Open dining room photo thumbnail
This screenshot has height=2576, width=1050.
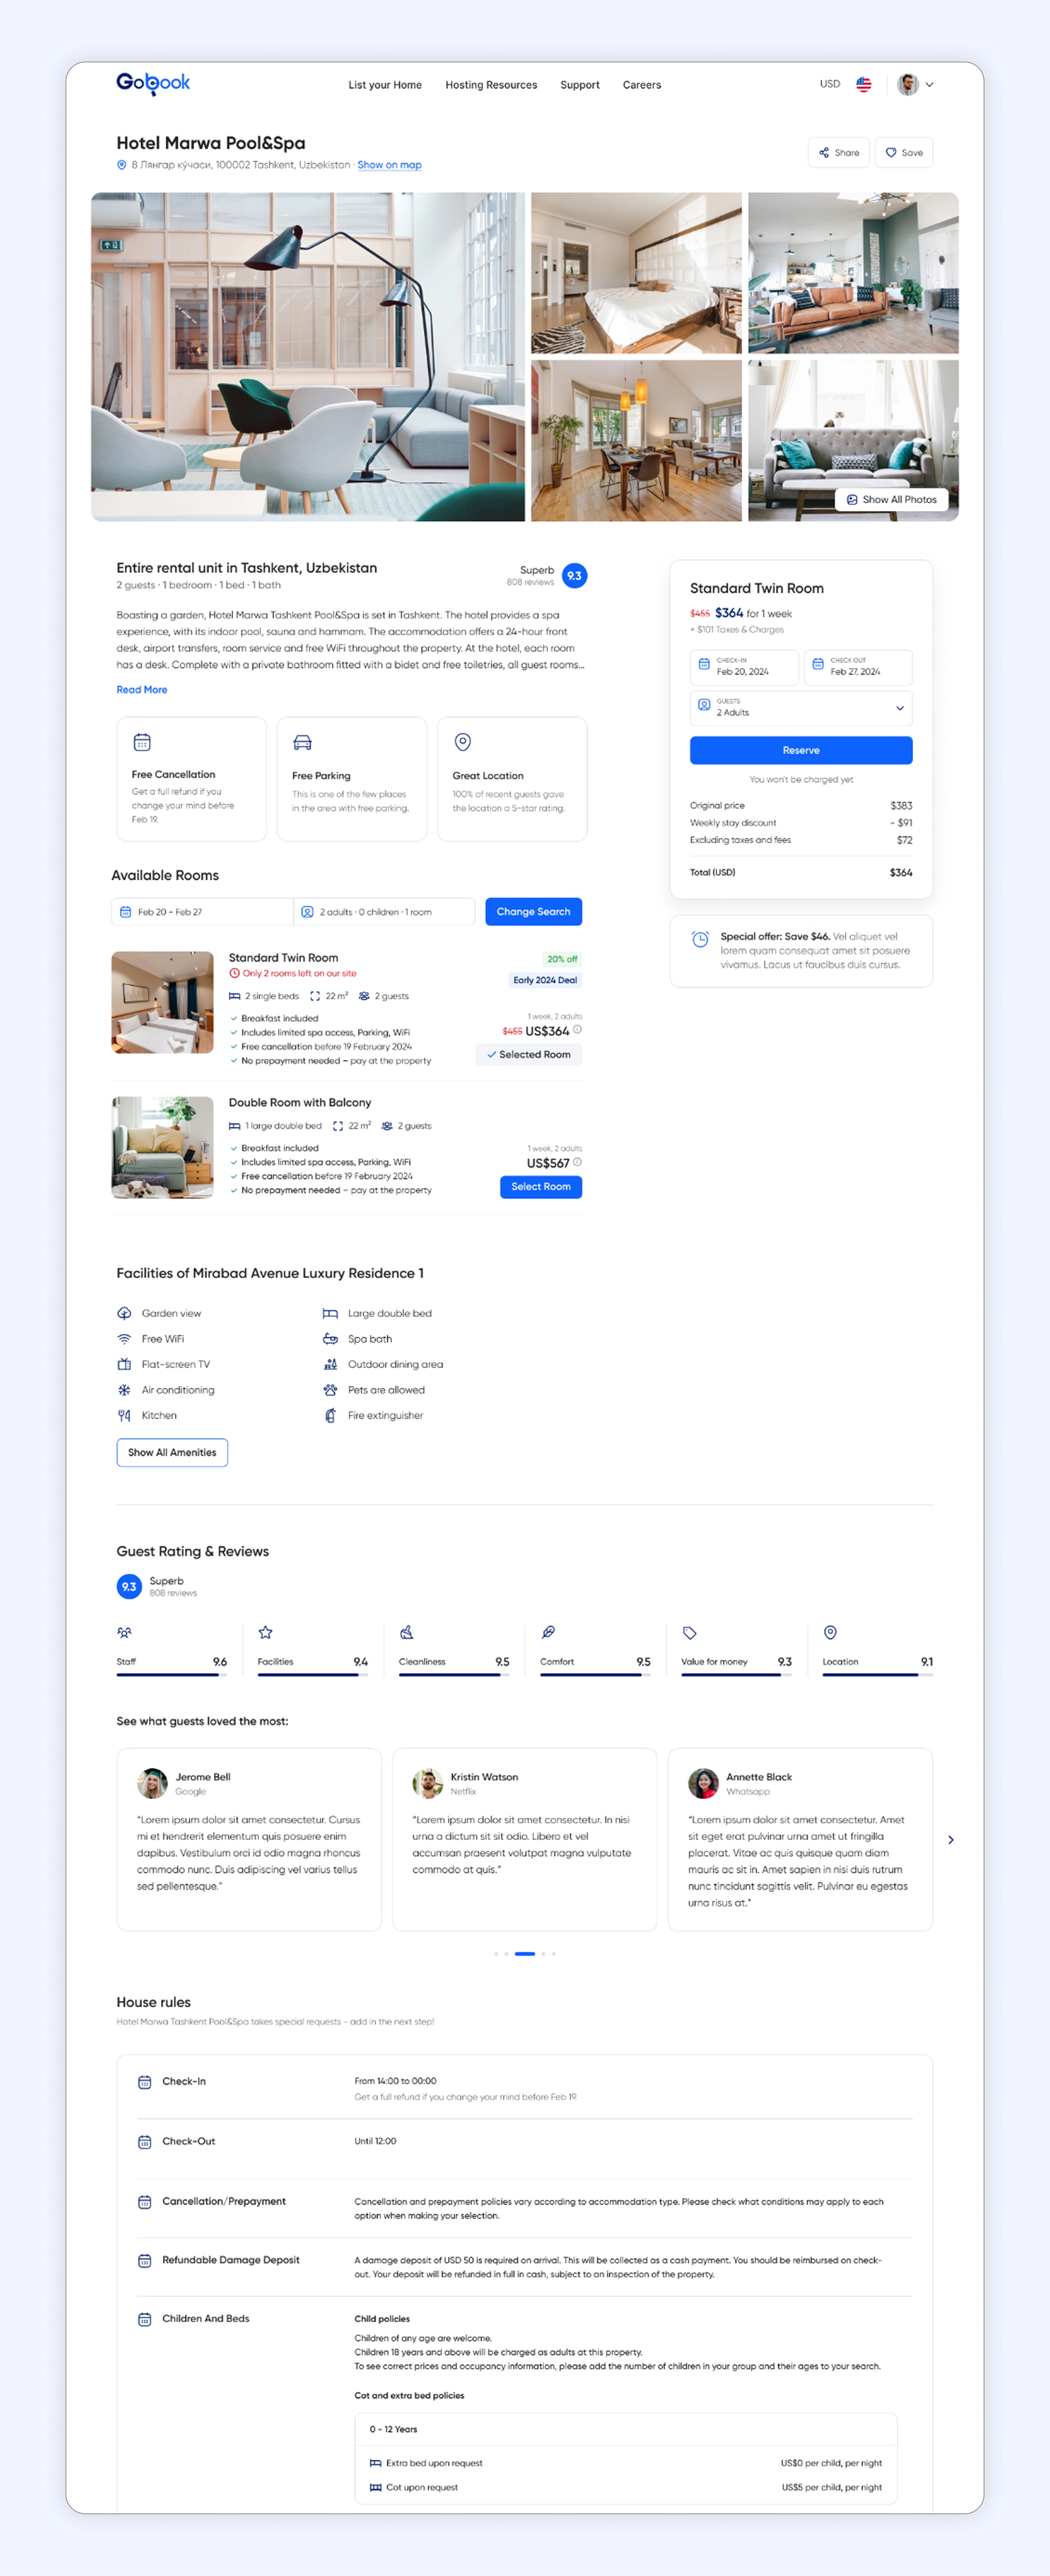(636, 441)
